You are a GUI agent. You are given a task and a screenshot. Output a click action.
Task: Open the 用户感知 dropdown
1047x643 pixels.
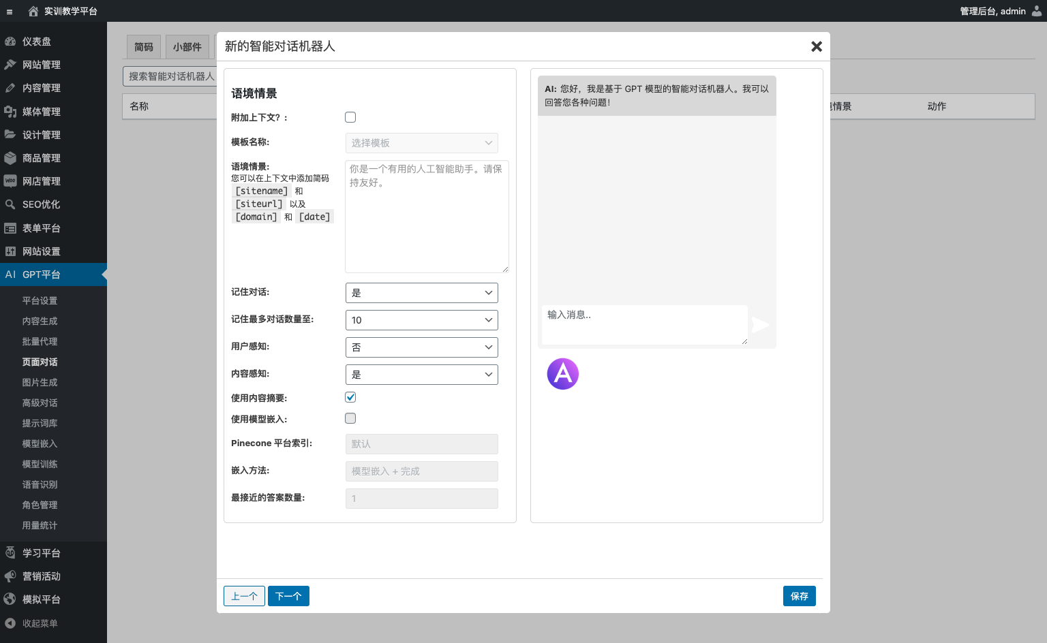pyautogui.click(x=422, y=347)
